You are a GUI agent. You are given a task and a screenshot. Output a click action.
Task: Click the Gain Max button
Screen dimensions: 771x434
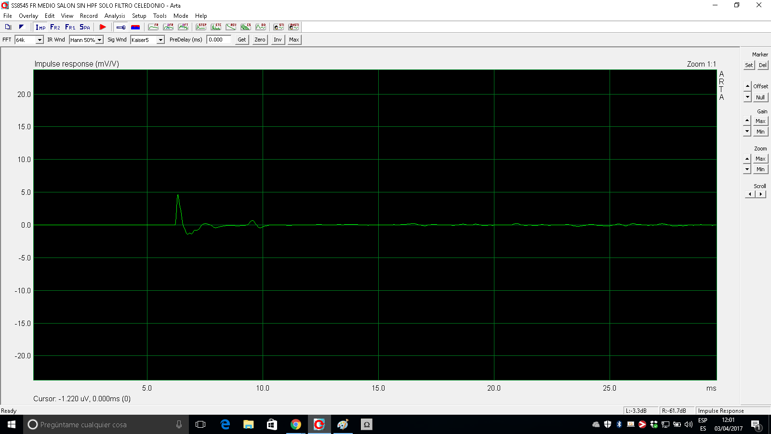[760, 121]
